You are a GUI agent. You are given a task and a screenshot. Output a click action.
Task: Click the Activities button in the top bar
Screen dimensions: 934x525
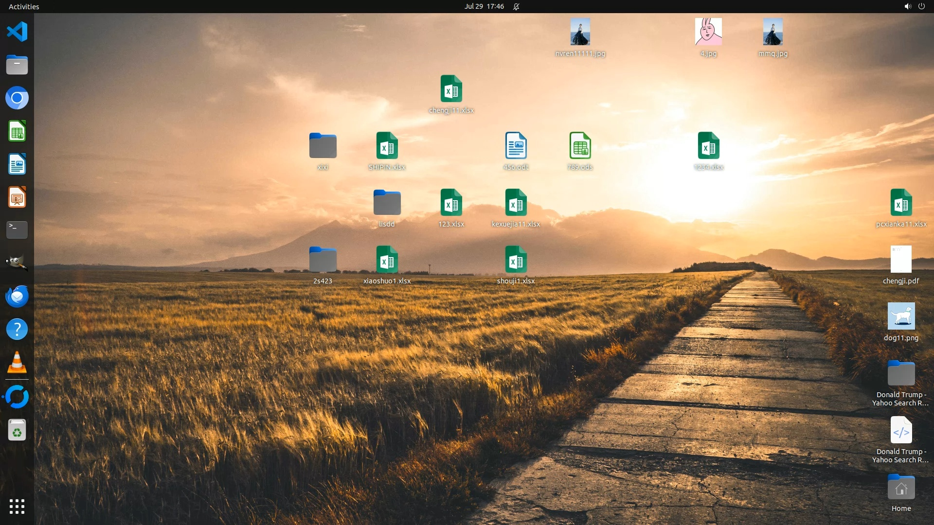24,6
